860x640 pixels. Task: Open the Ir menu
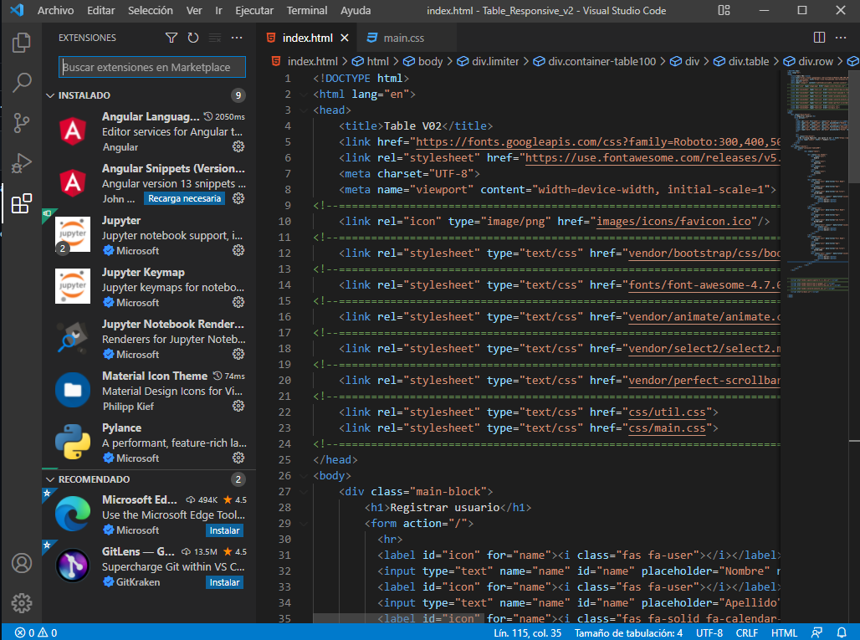[218, 10]
